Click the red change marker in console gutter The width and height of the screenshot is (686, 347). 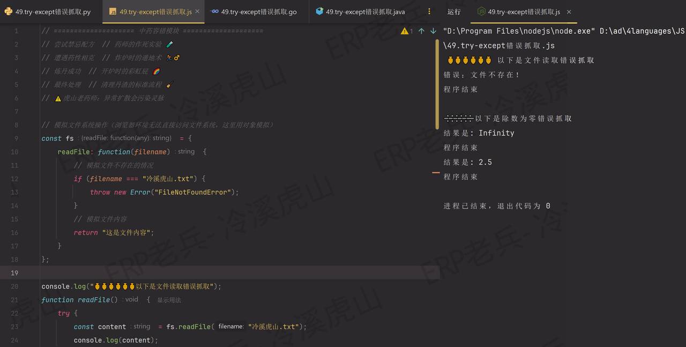(x=436, y=174)
